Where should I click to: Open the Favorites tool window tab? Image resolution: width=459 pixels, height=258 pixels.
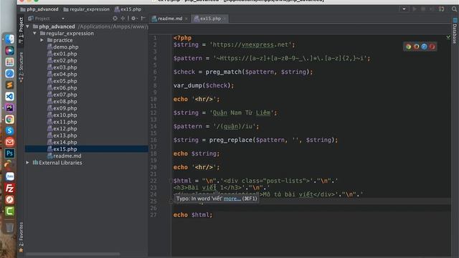click(21, 237)
